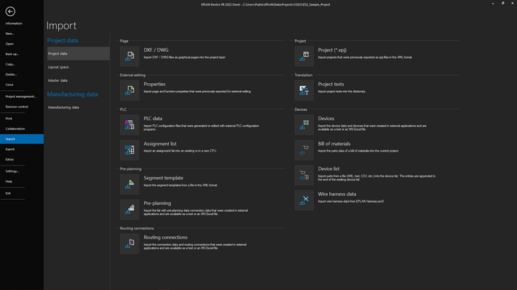Viewport: 517px width, 290px height.
Task: Select Back up... menu entry
Action: 22,54
